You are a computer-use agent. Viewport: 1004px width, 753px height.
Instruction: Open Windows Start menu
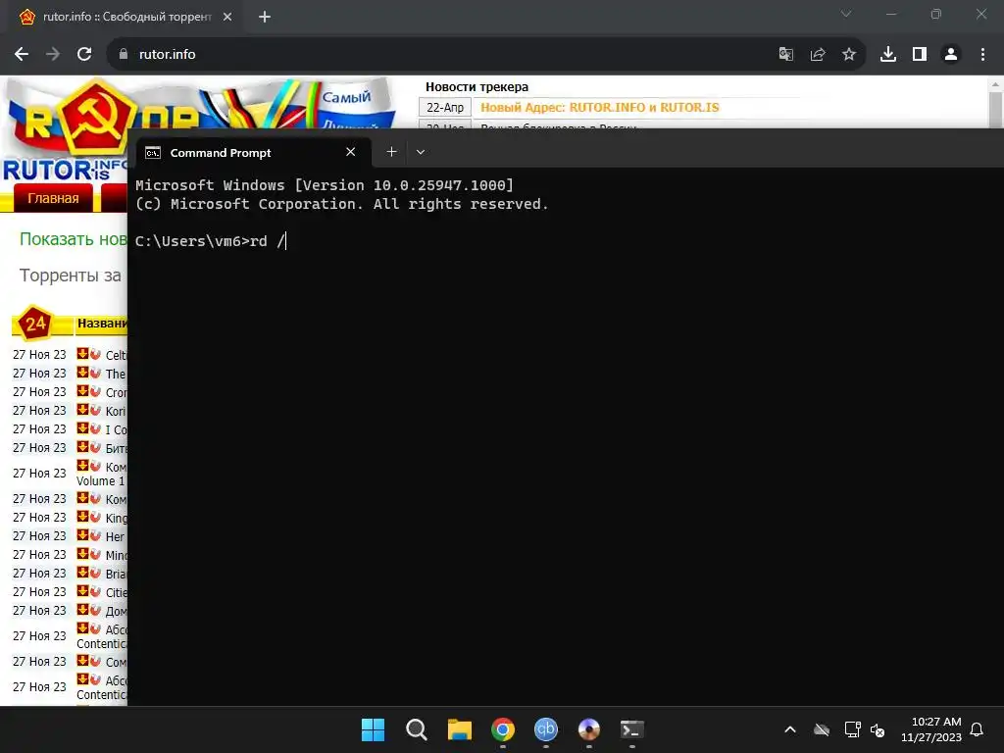373,729
